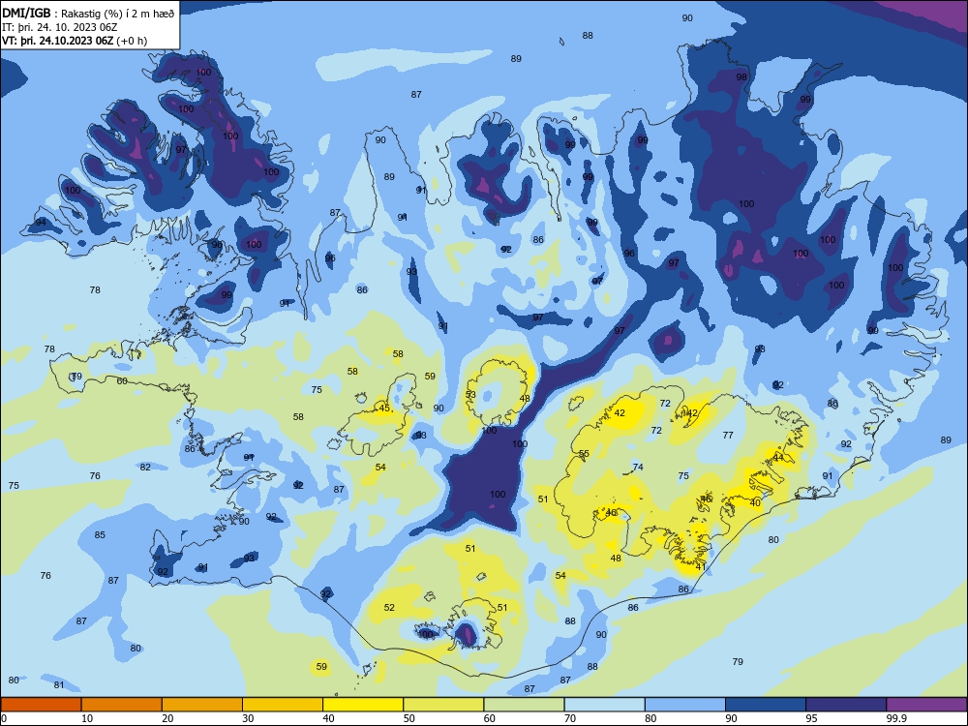Click the '52' humidity value on the map
Viewport: 968px width, 726px height.
tap(389, 608)
